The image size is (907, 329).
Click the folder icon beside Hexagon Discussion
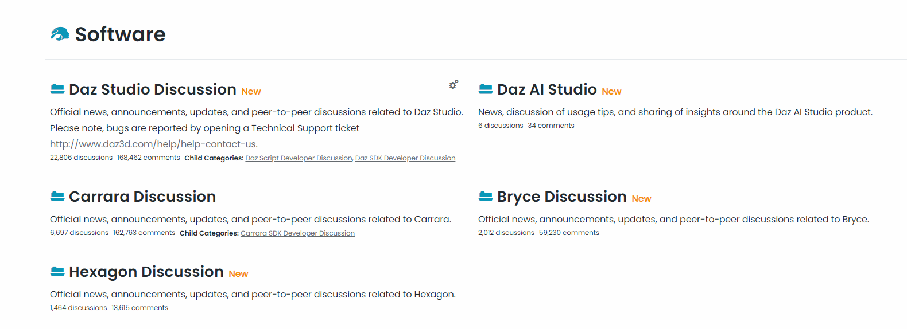(x=57, y=272)
